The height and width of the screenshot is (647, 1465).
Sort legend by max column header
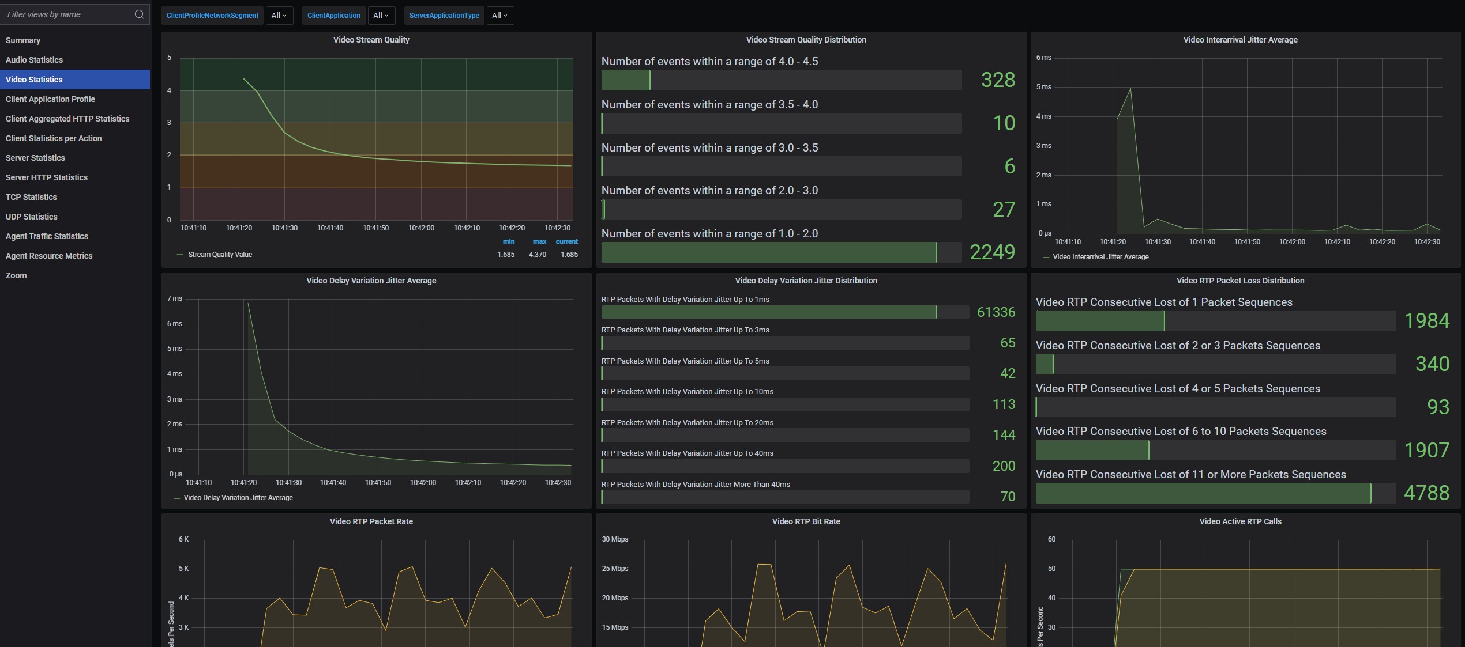539,241
